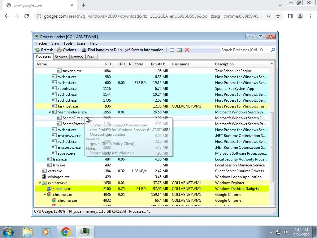Select mscorsvw.exe with 3.05 MB private bytes
The width and height of the screenshot is (317, 238).
(x=152, y=136)
